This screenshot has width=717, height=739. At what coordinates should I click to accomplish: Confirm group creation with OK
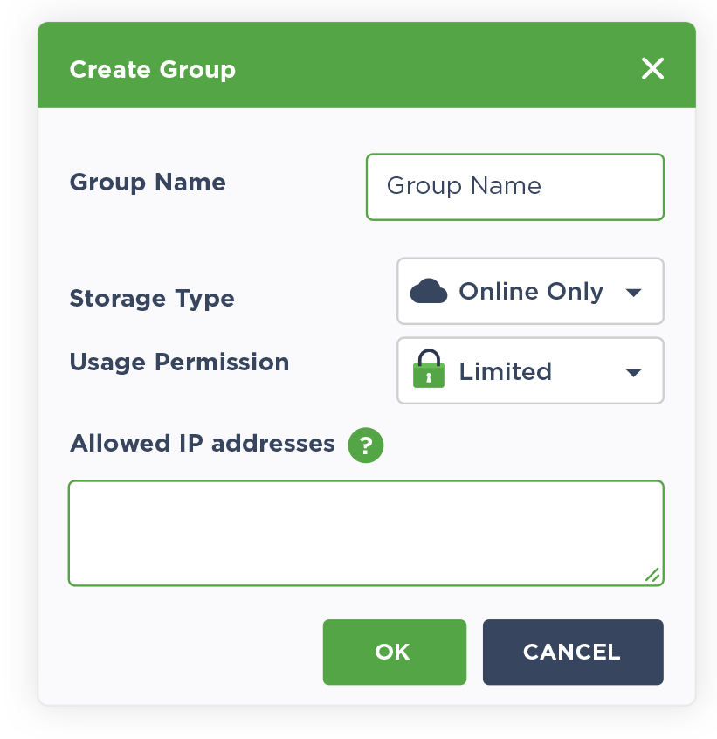point(394,652)
